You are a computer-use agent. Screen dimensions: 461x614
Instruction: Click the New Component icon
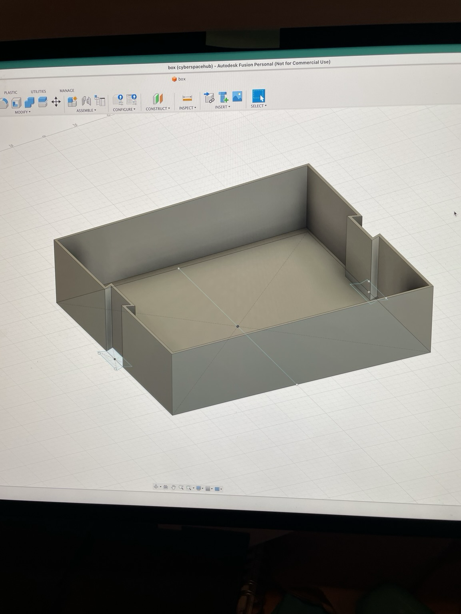72,101
